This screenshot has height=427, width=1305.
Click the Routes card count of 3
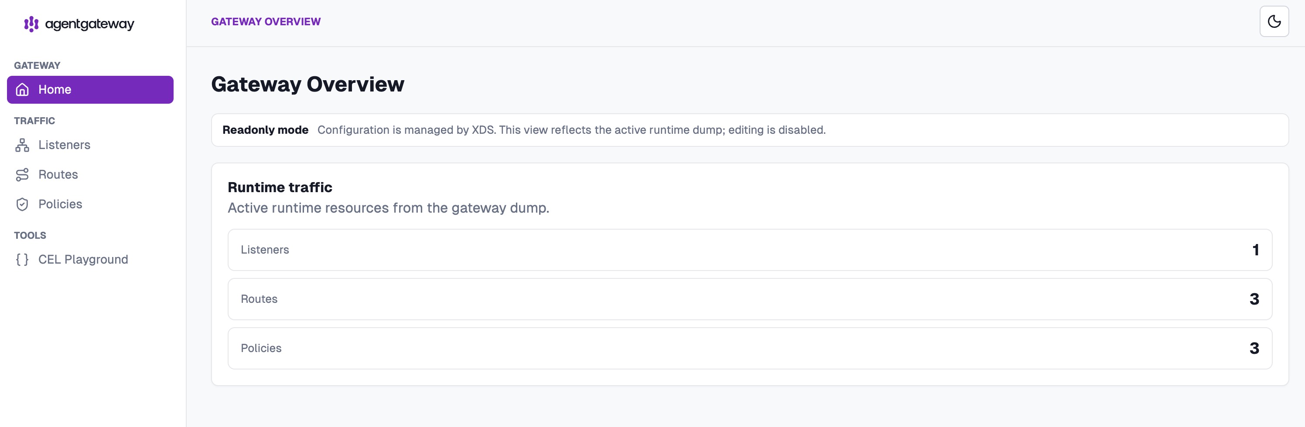point(1254,299)
